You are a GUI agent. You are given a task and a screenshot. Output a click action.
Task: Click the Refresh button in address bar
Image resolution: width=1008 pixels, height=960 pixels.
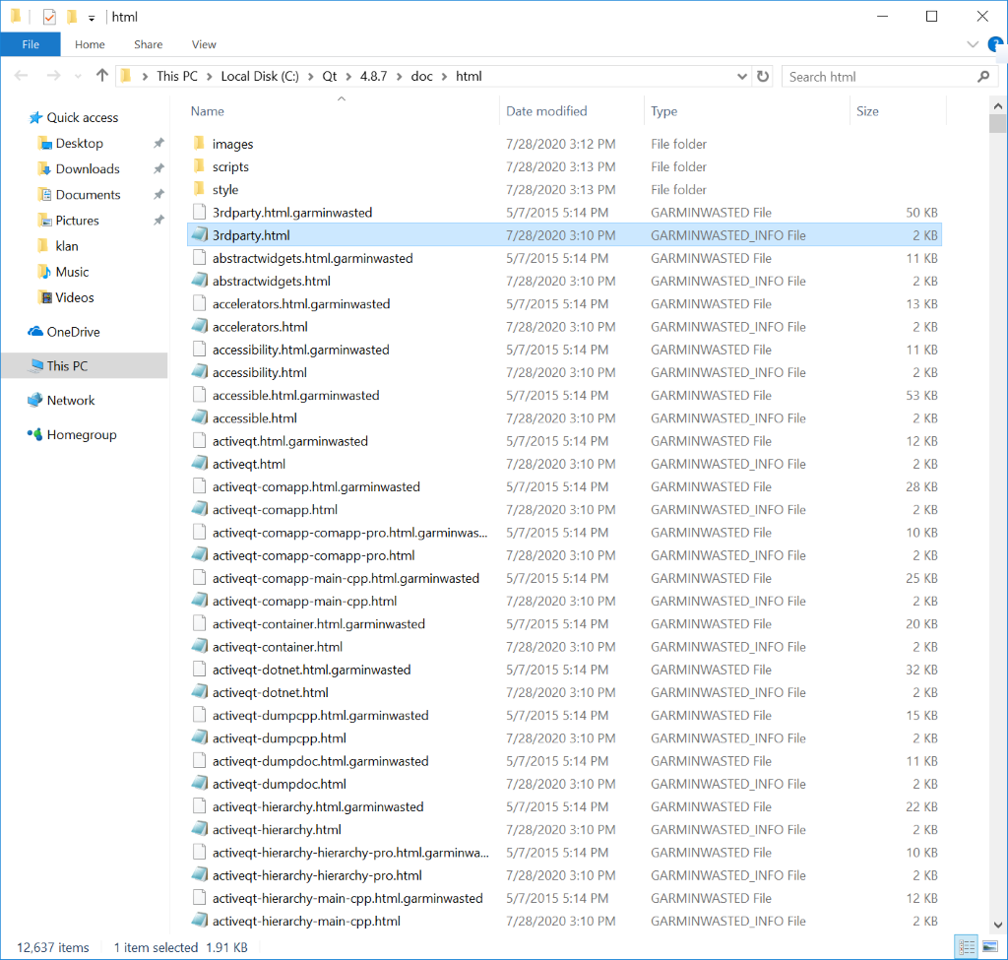(x=763, y=76)
